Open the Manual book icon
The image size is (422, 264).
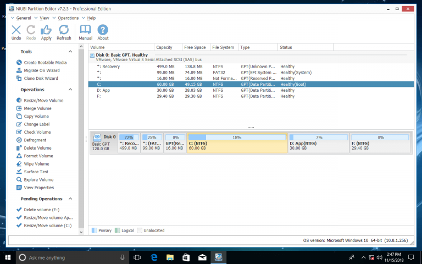86,32
